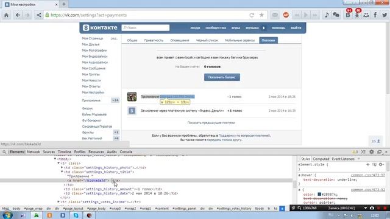This screenshot has height=219, width=390.
Task: Add new style rule with plus icon
Action: (367, 164)
